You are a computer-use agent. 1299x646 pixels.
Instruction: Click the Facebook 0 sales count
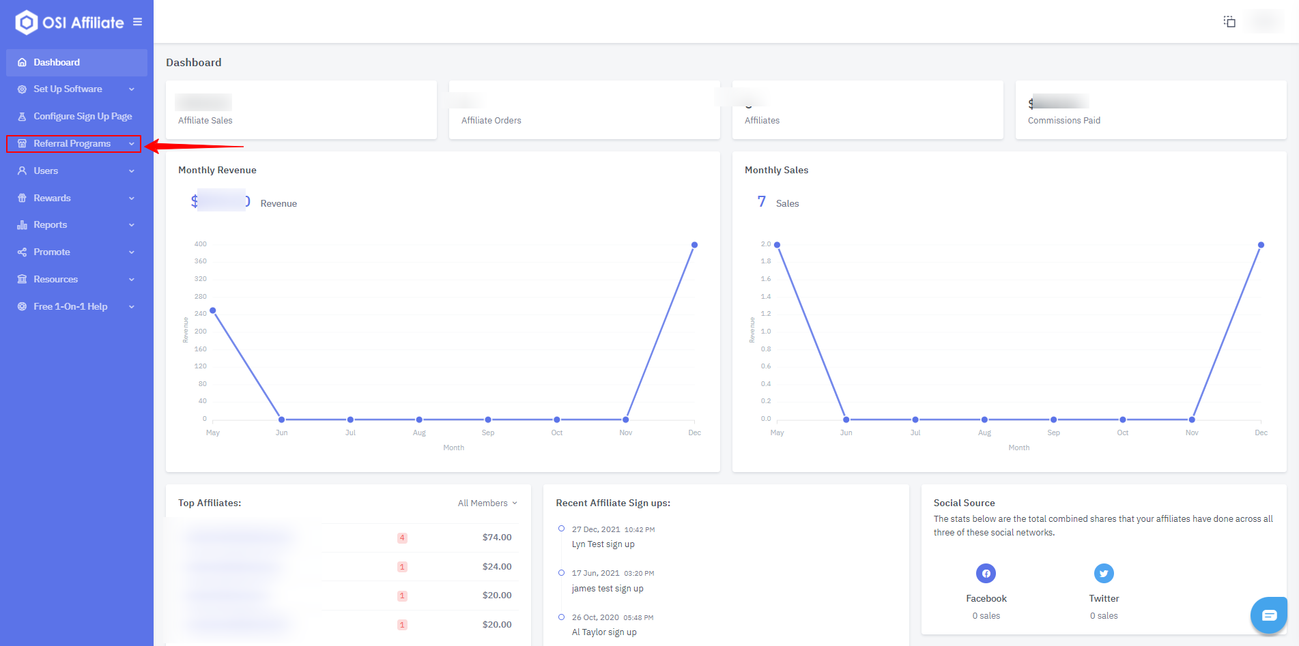(x=986, y=616)
